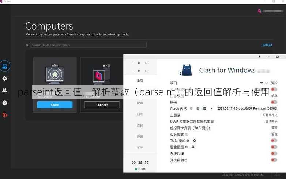286x179 pixels.
Task: Open the Friends icon in Parsec sidebar
Action: tap(5, 90)
